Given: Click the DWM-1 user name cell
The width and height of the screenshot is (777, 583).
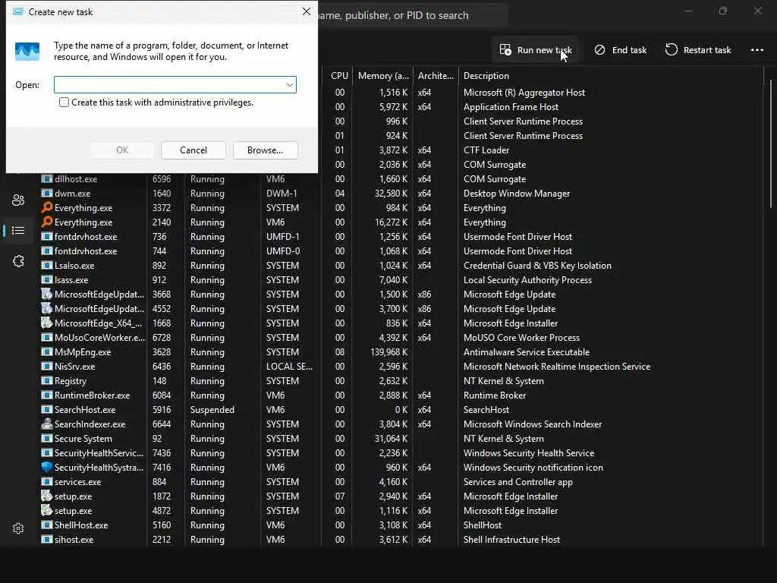Looking at the screenshot, I should click(x=282, y=194).
